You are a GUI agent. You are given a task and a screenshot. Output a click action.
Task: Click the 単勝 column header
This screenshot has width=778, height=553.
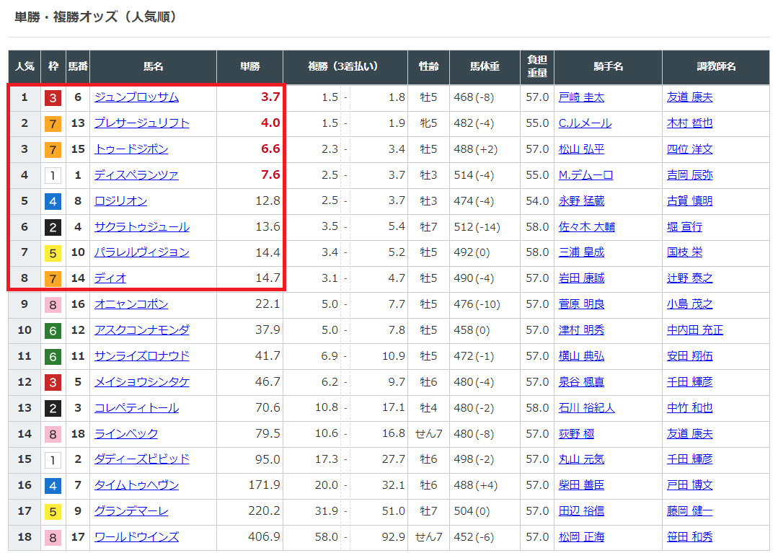click(x=249, y=66)
